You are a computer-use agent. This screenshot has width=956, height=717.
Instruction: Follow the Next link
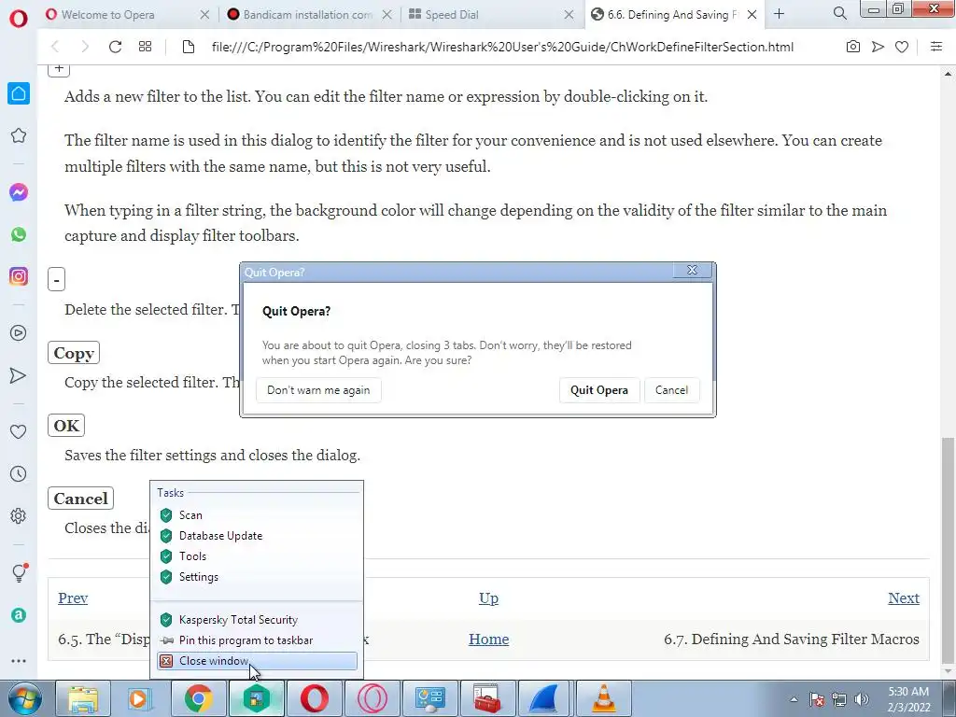904,598
